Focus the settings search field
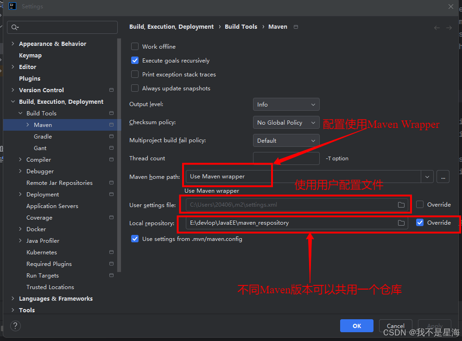 (62, 27)
